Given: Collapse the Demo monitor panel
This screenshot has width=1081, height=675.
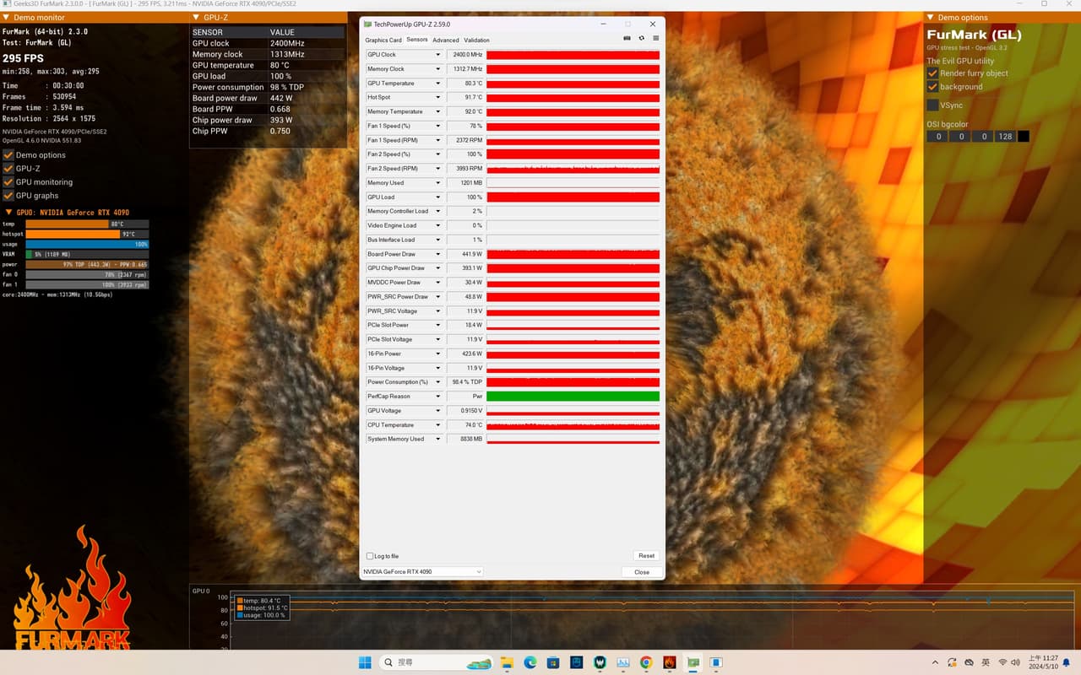Looking at the screenshot, I should pyautogui.click(x=7, y=18).
